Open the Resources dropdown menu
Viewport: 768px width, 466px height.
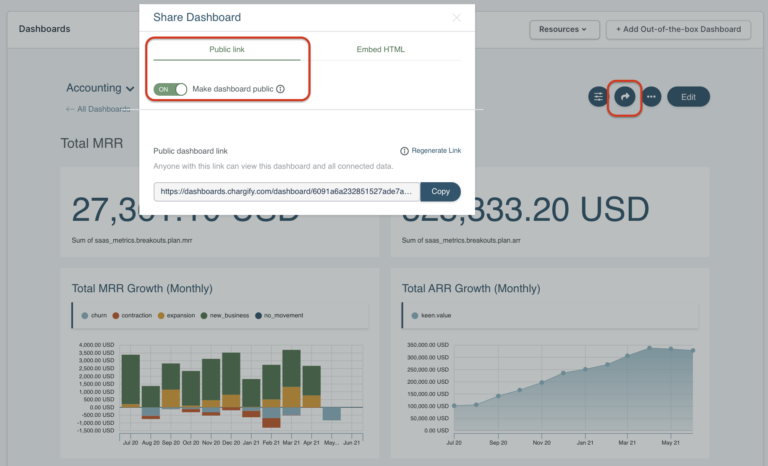click(564, 29)
